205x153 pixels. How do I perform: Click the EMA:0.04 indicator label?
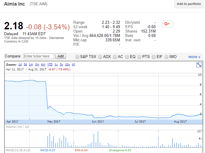pyautogui.click(x=81, y=150)
